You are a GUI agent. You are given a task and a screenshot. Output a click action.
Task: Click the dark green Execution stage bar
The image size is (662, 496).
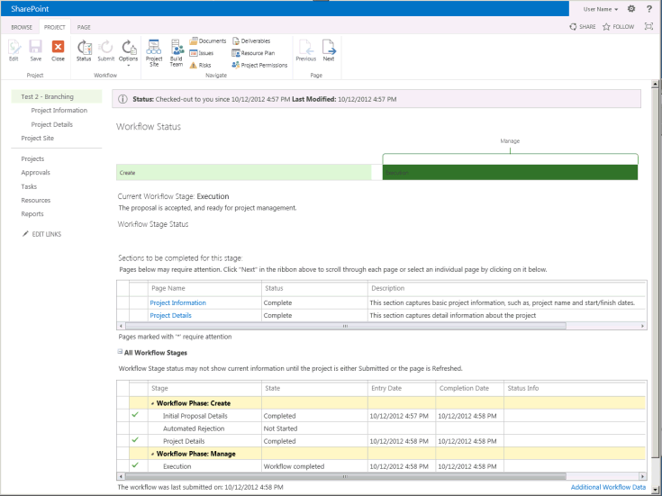510,172
